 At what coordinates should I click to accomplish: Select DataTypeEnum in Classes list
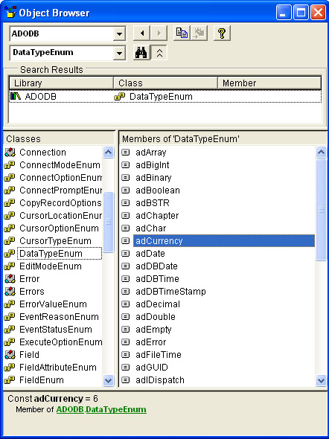60,254
